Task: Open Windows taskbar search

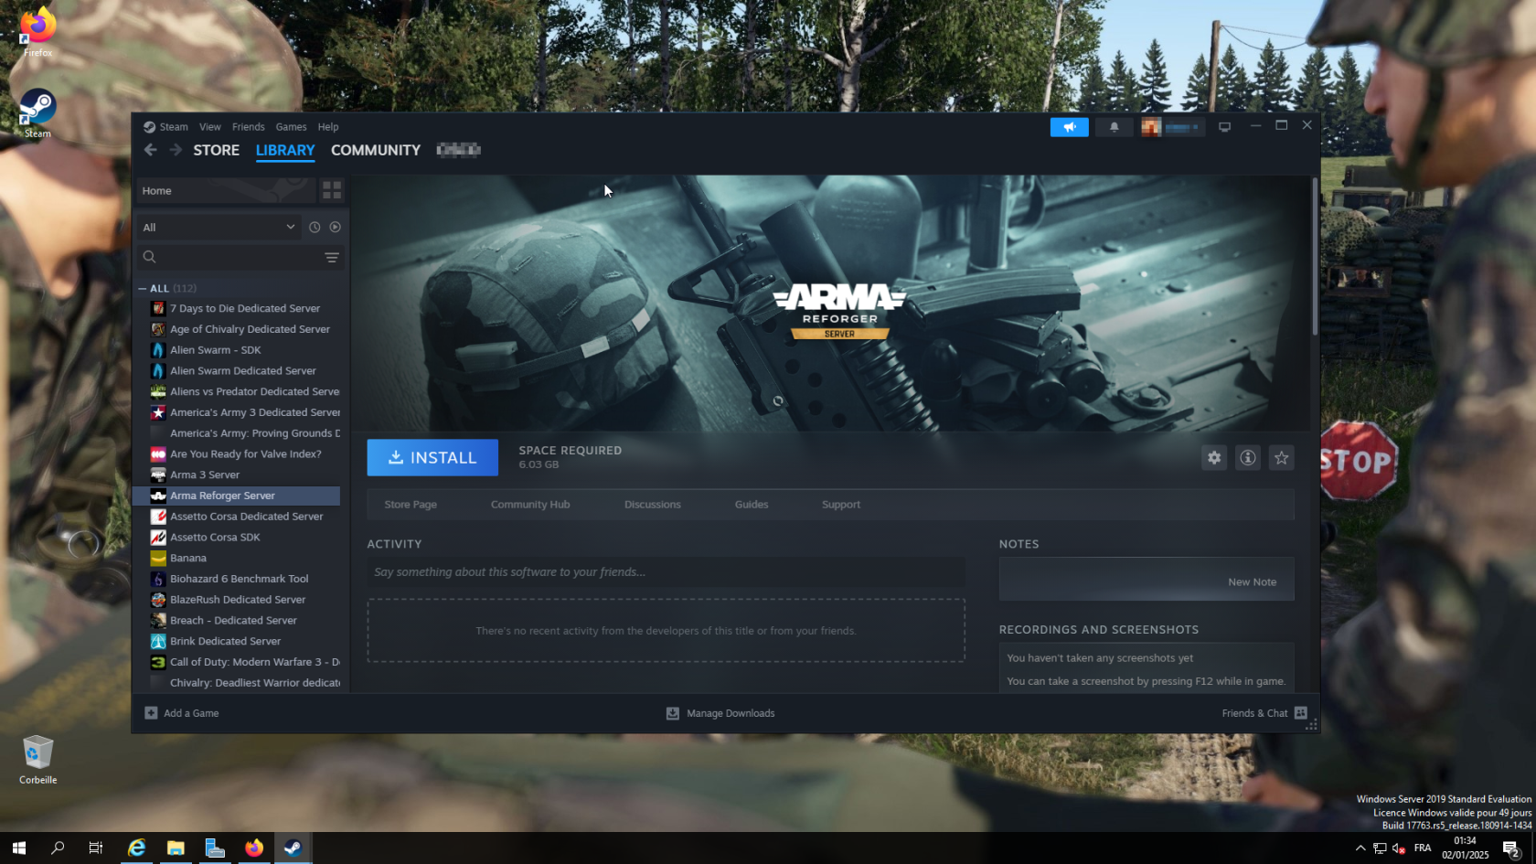Action: (x=58, y=848)
